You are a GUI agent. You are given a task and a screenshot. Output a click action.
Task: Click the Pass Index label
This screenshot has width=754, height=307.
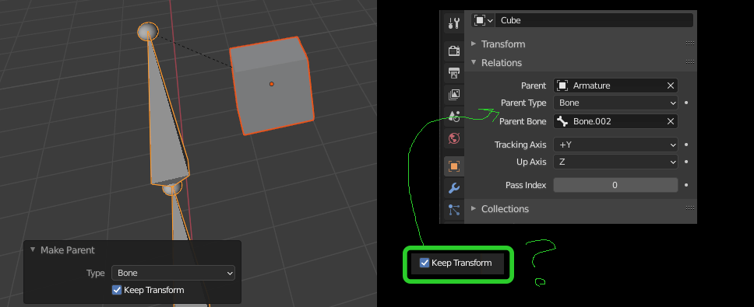click(526, 185)
